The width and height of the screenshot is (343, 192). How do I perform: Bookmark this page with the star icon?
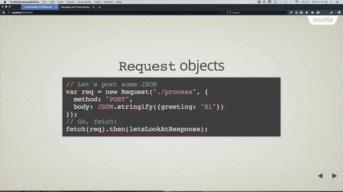(296, 13)
